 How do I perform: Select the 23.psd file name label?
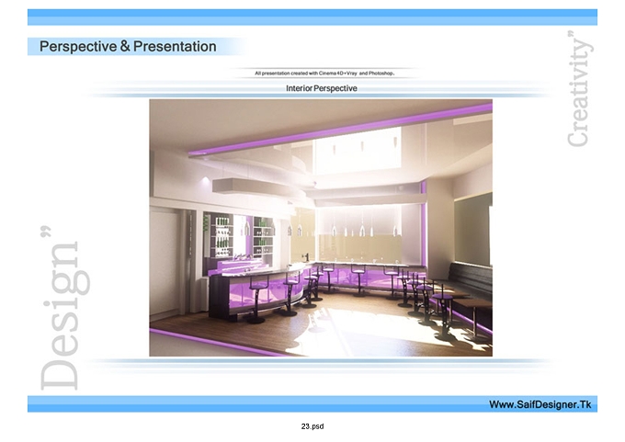(x=312, y=426)
